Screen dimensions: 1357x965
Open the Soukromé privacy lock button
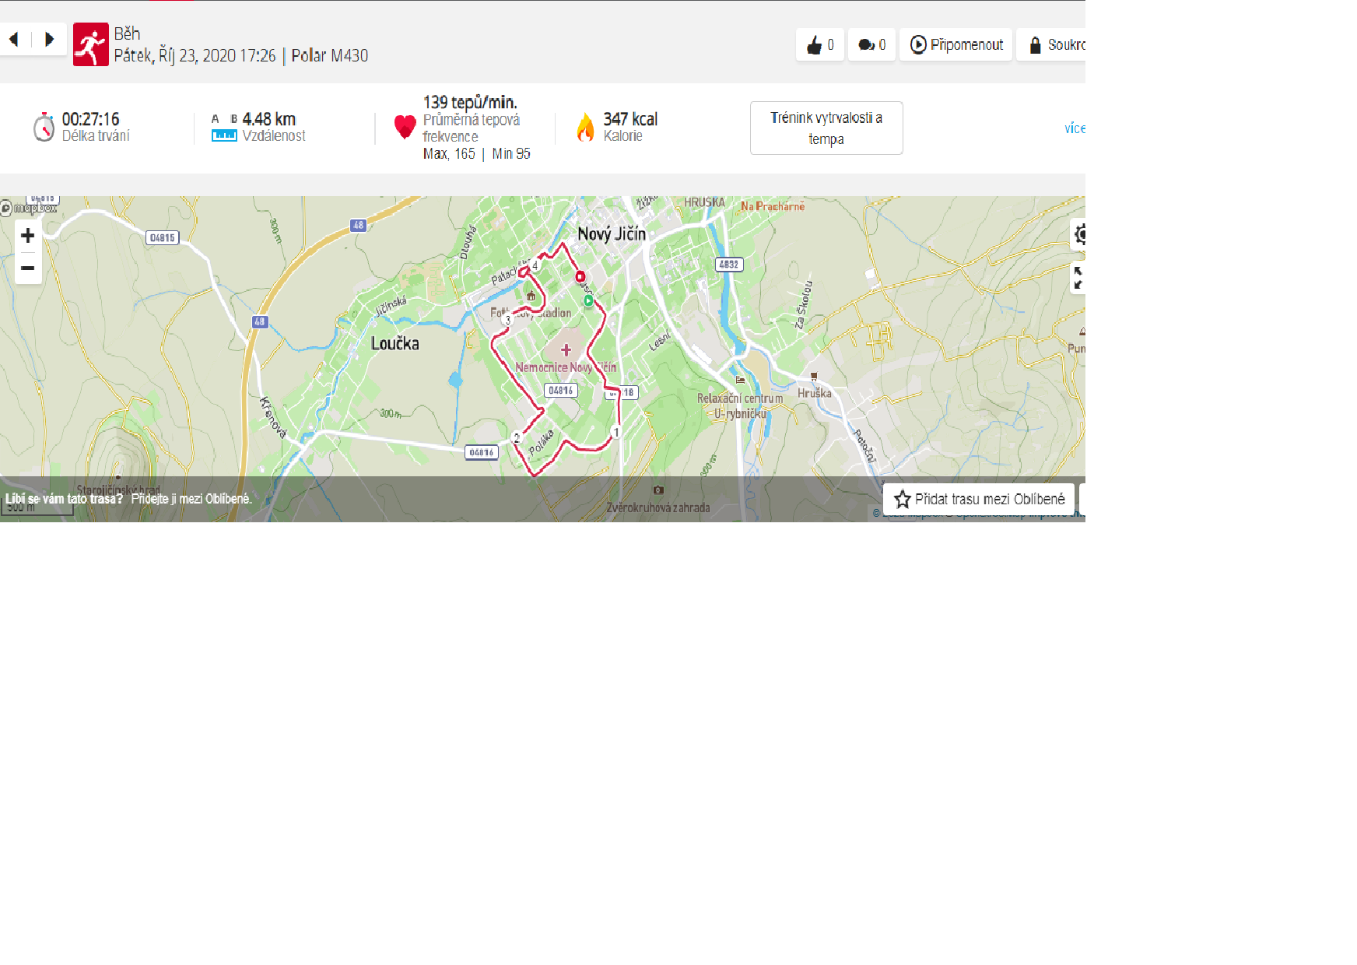coord(1051,44)
